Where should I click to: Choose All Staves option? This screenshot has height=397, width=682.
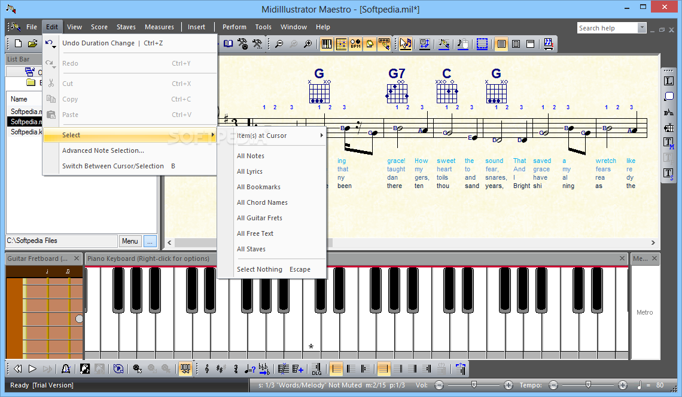coord(281,249)
